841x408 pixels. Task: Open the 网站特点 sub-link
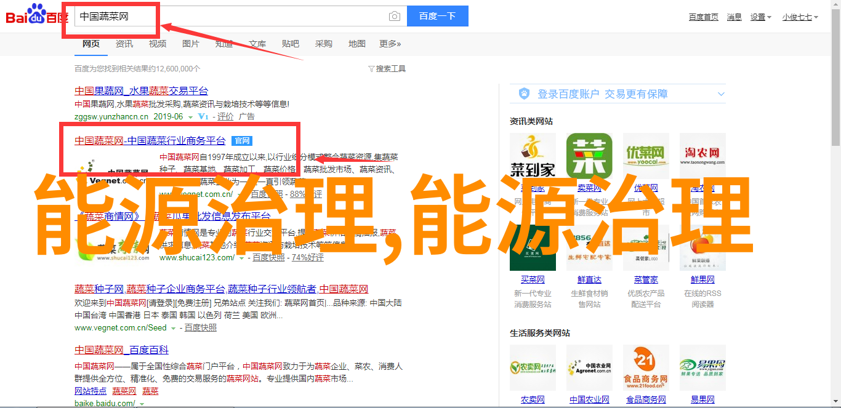tap(91, 391)
